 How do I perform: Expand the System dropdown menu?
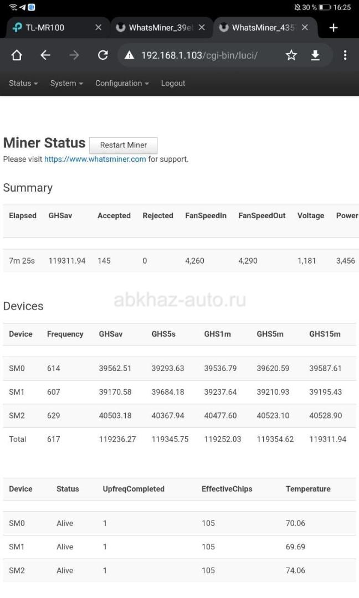coord(66,83)
